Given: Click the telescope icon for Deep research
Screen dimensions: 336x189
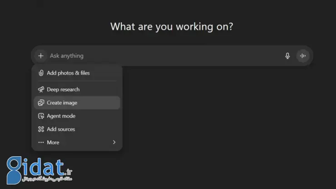Looking at the screenshot, I should pyautogui.click(x=41, y=90).
